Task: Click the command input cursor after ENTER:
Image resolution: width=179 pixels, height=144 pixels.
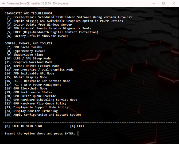Action: coord(78,134)
